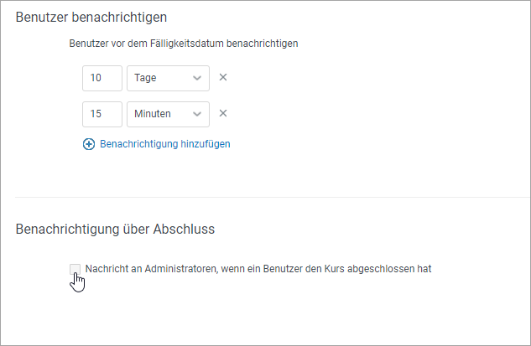Remove the 10 Tage notification row
The height and width of the screenshot is (346, 531).
223,77
